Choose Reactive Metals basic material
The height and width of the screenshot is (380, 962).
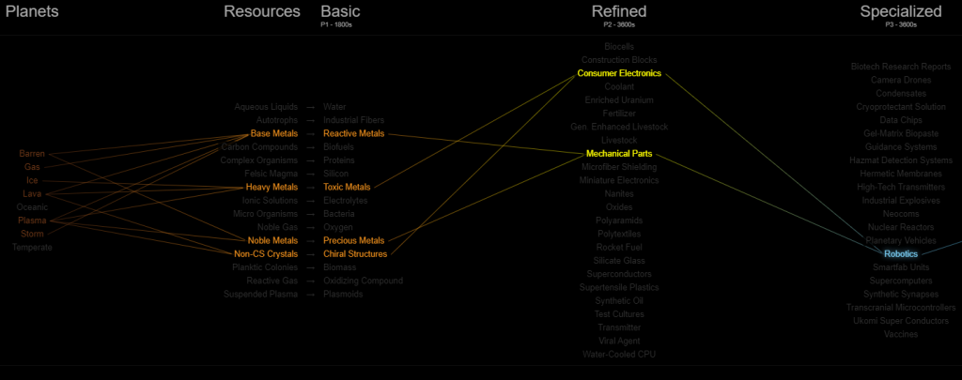pos(354,133)
